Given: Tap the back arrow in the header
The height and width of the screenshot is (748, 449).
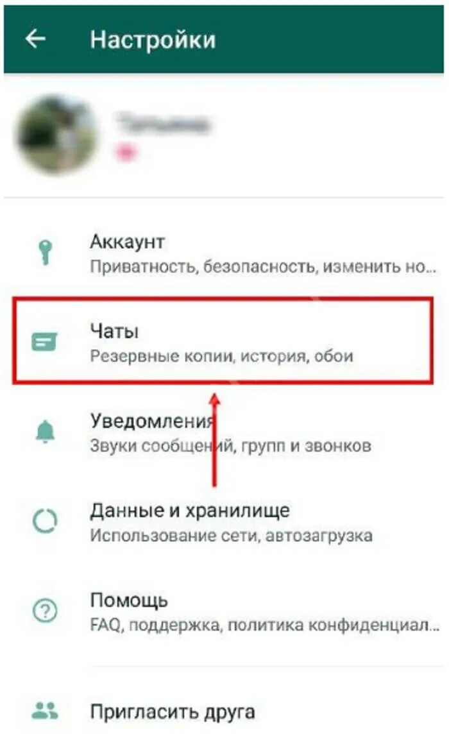Looking at the screenshot, I should click(35, 38).
